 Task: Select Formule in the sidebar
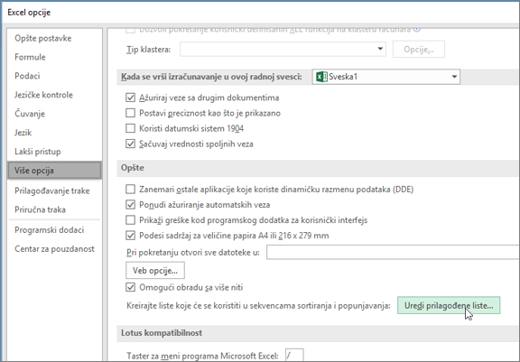(x=30, y=57)
